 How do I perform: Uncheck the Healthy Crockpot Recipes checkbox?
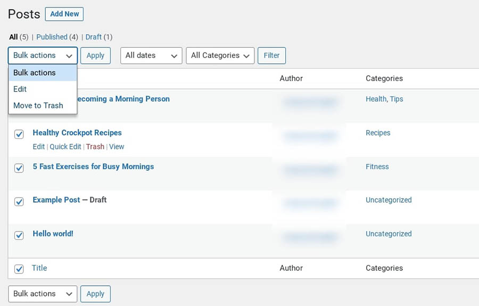click(19, 135)
